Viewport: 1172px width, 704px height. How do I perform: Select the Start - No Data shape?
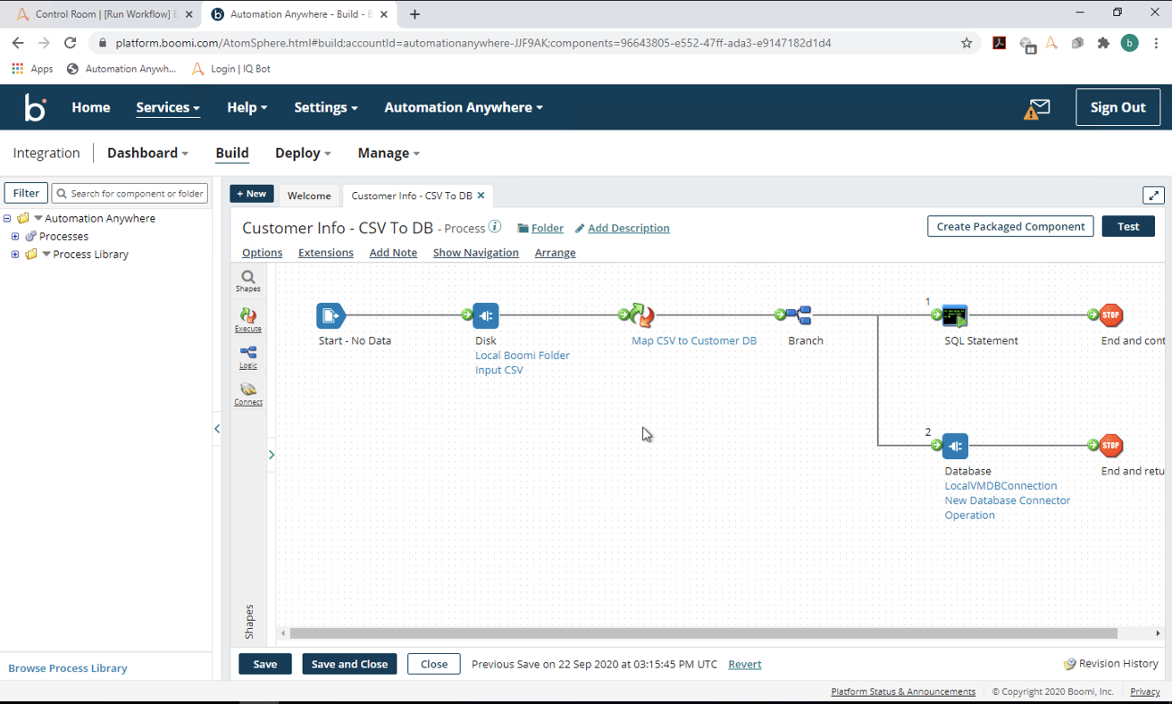pos(331,315)
